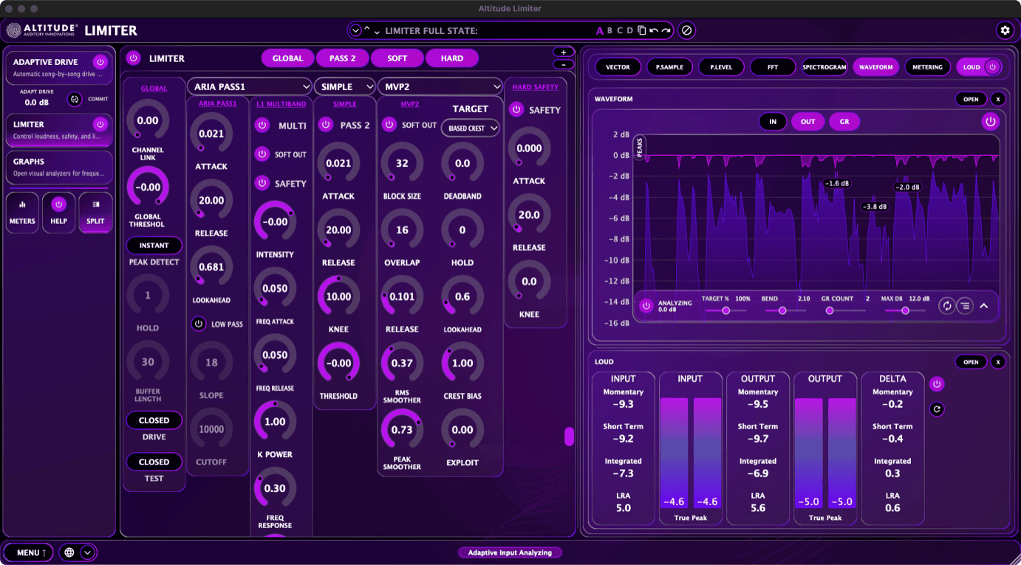This screenshot has width=1021, height=565.
Task: Click the Adapt Drive sync icon beside Commit
Action: tap(75, 99)
